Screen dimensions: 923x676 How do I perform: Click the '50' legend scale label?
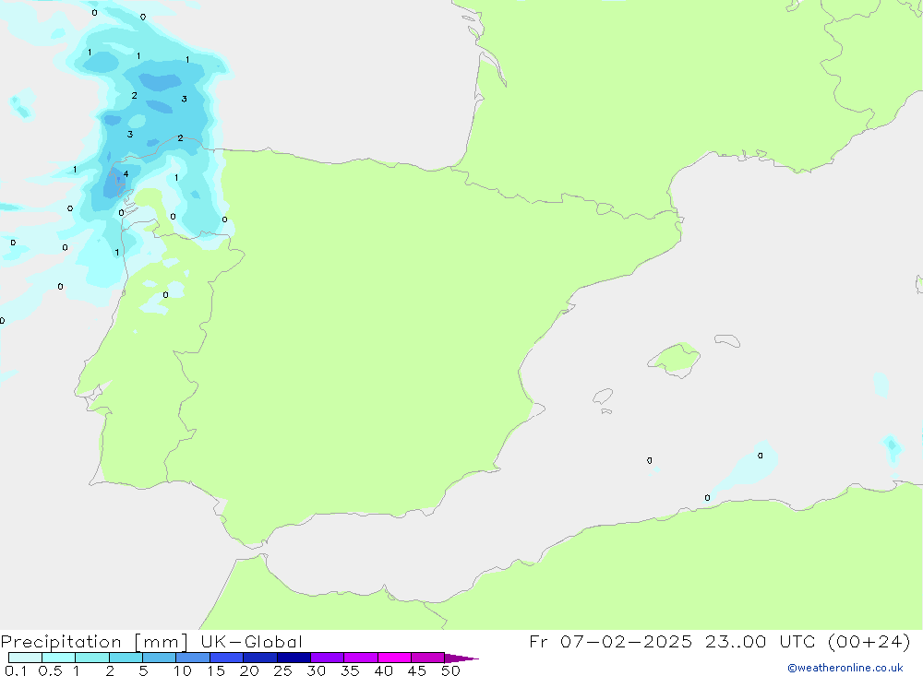(450, 670)
